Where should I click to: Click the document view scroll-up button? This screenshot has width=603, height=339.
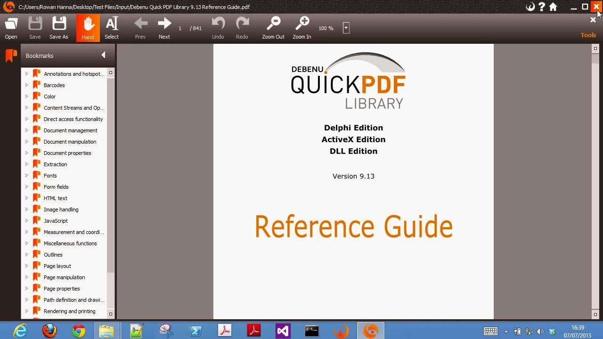point(595,48)
